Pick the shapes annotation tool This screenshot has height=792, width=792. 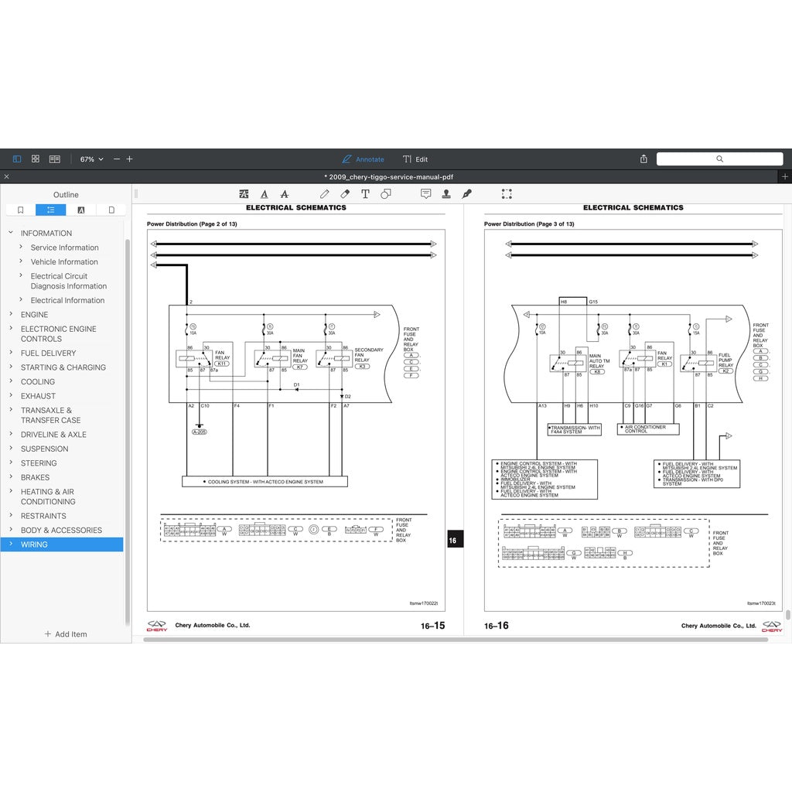386,194
